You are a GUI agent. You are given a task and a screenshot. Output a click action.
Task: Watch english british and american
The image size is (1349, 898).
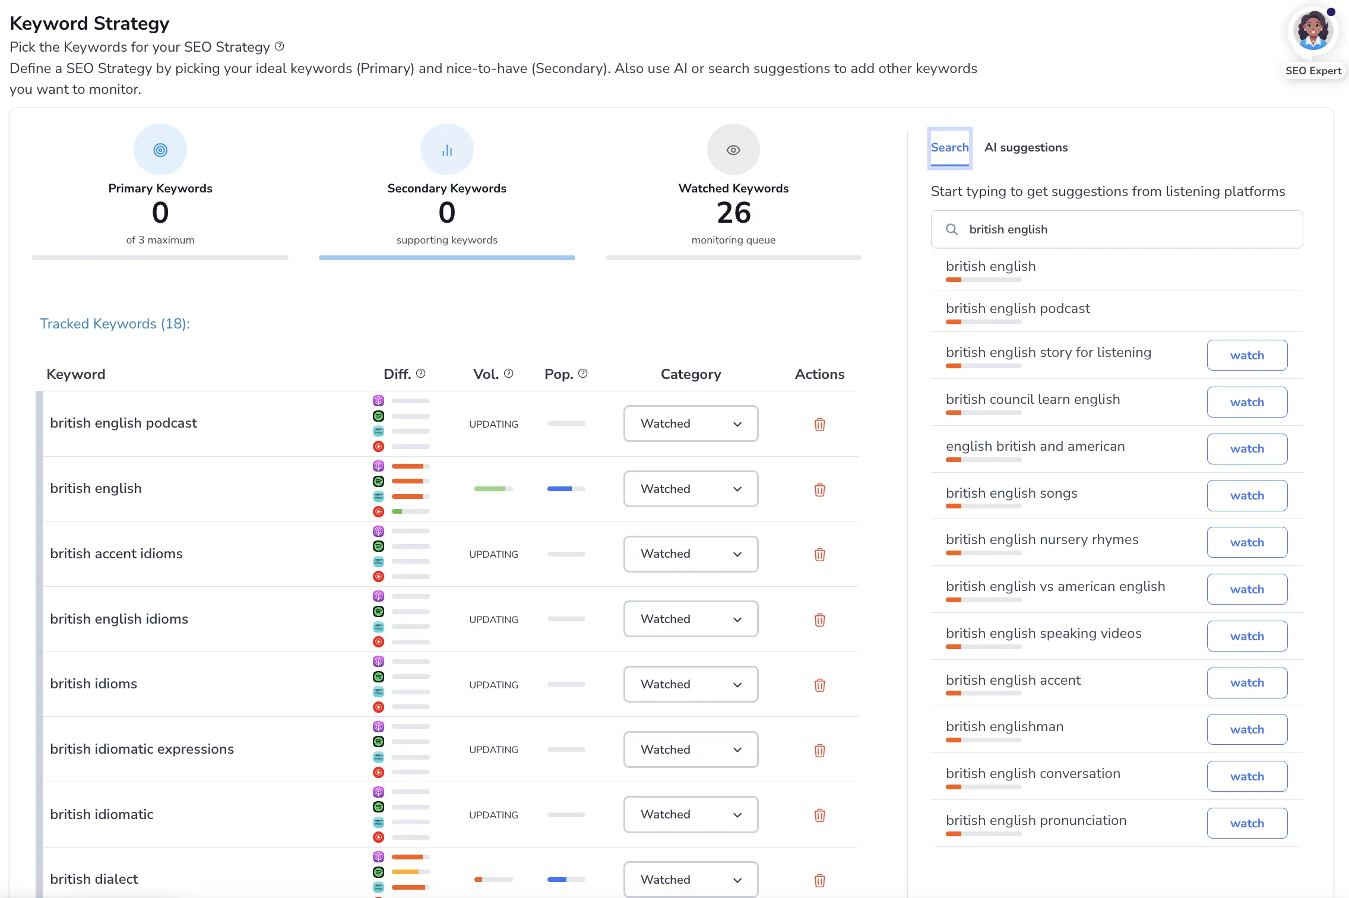click(1247, 448)
